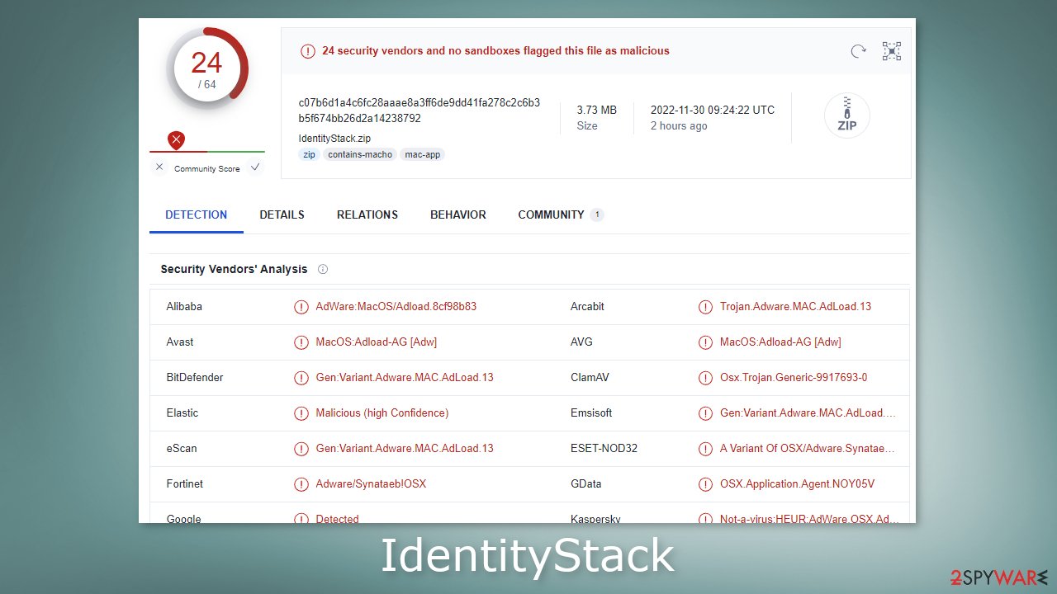1057x594 pixels.
Task: Downvote the file with the X vote control
Action: [159, 167]
